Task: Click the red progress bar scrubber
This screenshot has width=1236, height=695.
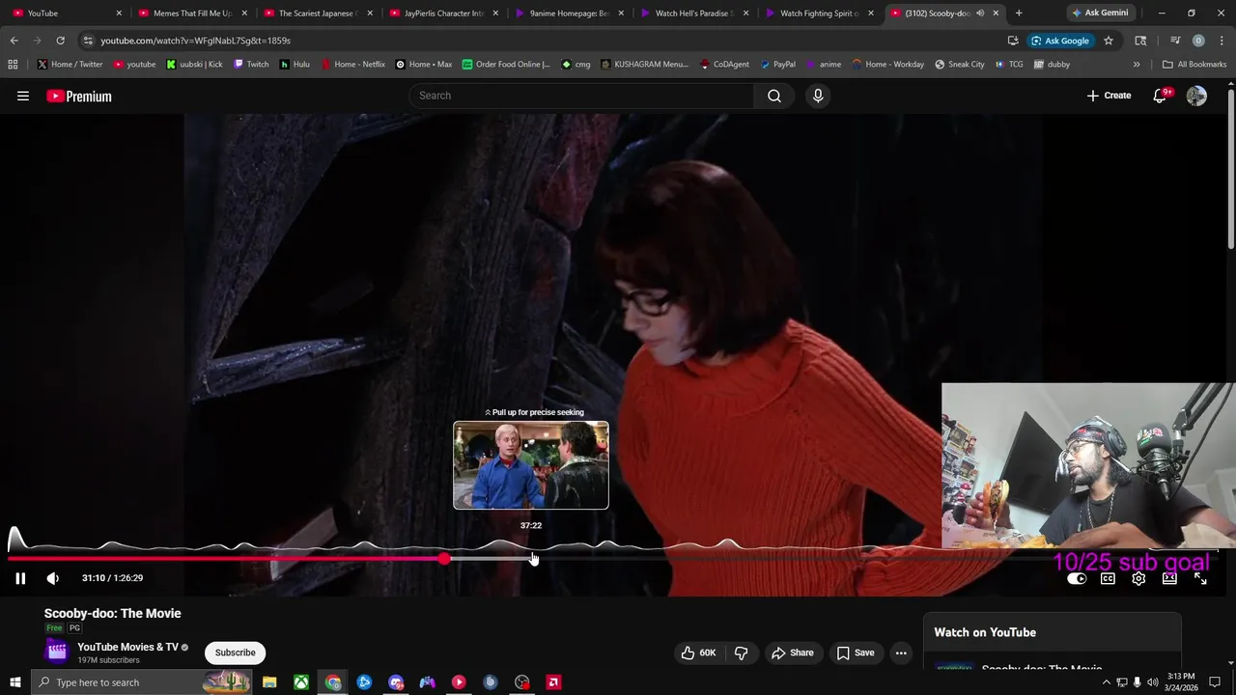Action: tap(443, 559)
